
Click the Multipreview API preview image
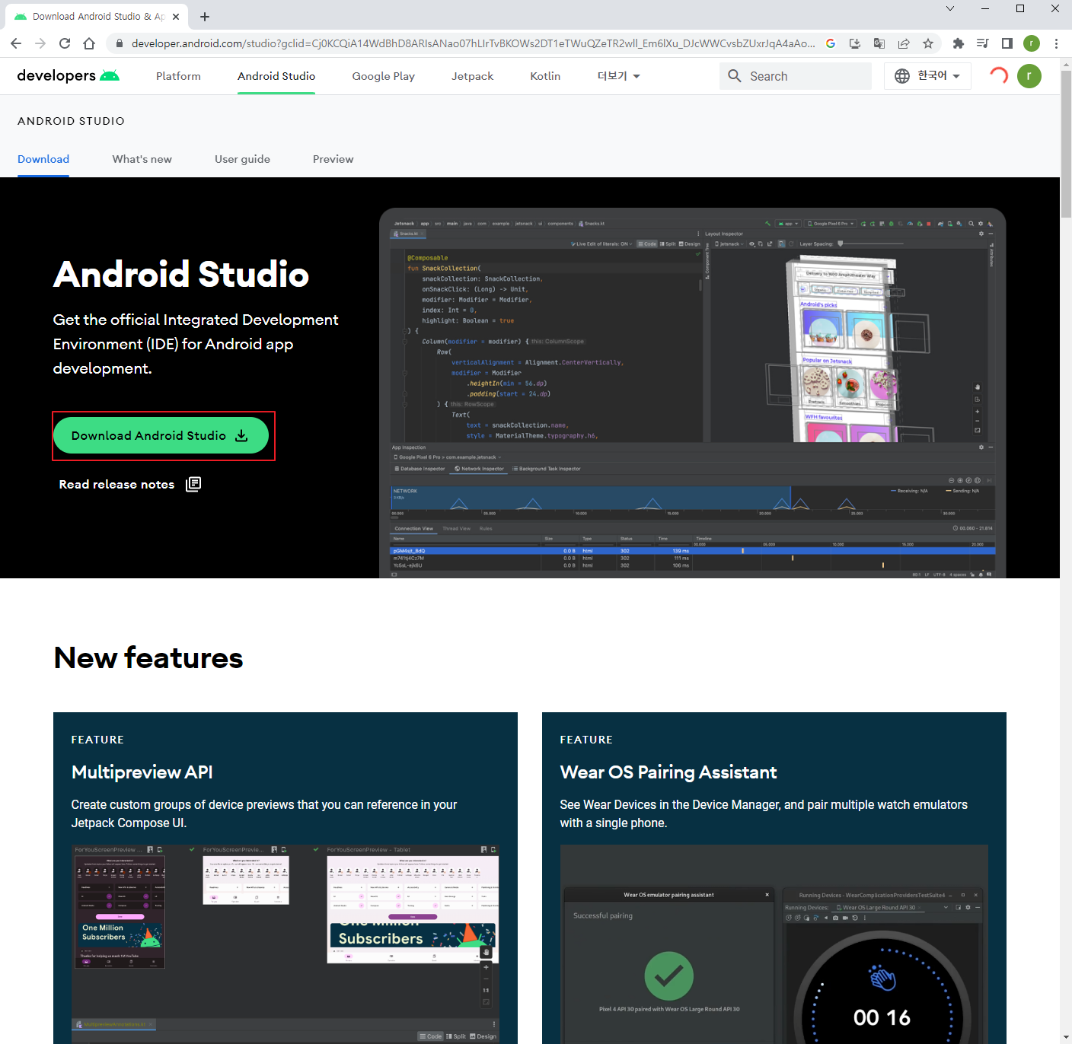286,944
